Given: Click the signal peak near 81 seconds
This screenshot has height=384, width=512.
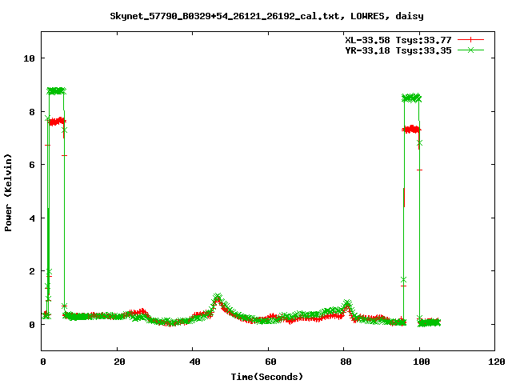Looking at the screenshot, I should (x=348, y=304).
